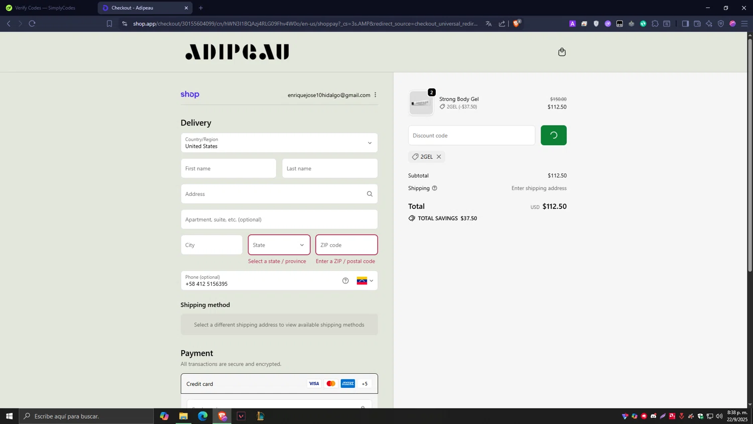Open the green circular arrows extension
Screen dimensions: 753x424
click(x=643, y=24)
